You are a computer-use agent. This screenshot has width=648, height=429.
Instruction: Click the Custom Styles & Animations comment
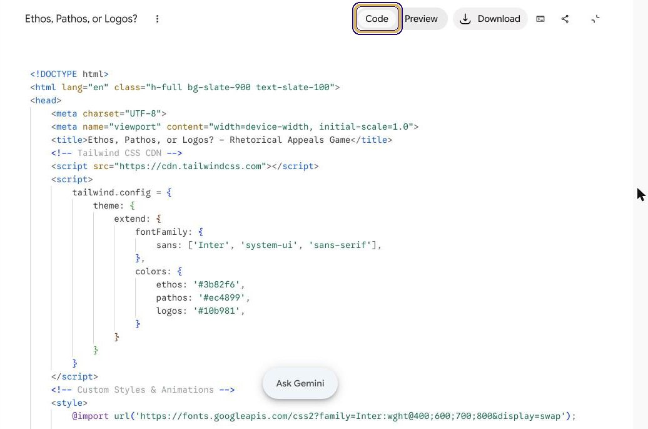click(143, 390)
